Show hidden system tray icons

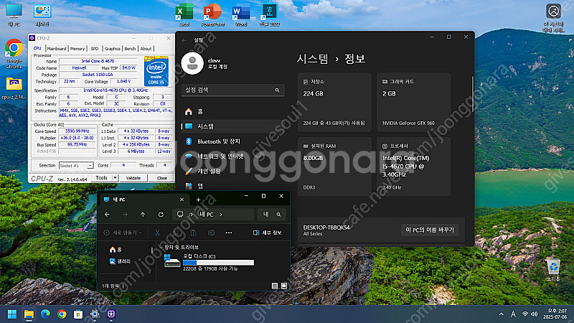[501, 314]
